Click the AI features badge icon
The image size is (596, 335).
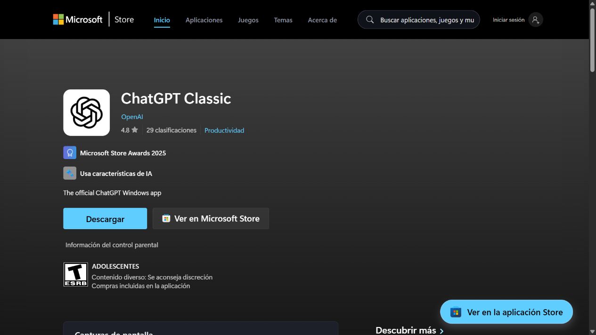(70, 173)
